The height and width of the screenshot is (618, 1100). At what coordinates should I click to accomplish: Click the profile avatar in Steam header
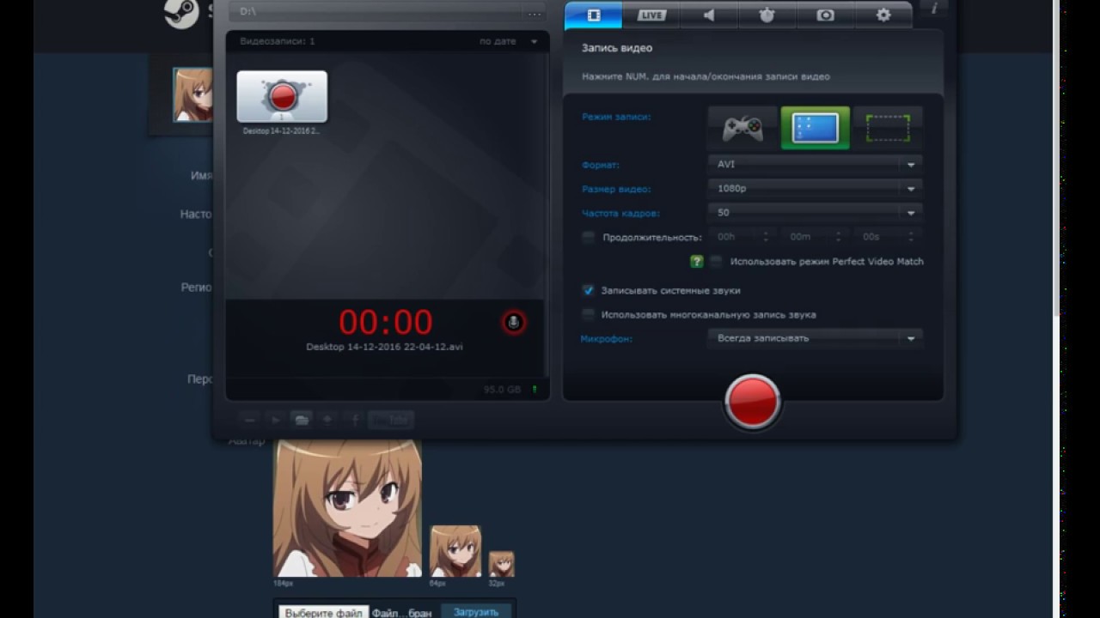192,94
